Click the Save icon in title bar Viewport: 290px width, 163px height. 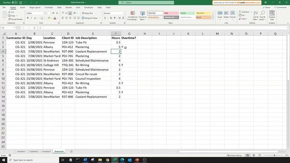(21, 3)
